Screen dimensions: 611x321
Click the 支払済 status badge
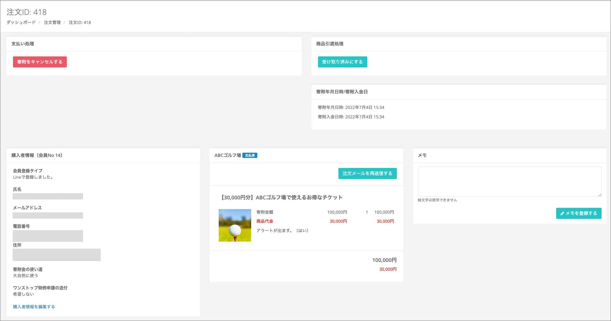click(250, 156)
